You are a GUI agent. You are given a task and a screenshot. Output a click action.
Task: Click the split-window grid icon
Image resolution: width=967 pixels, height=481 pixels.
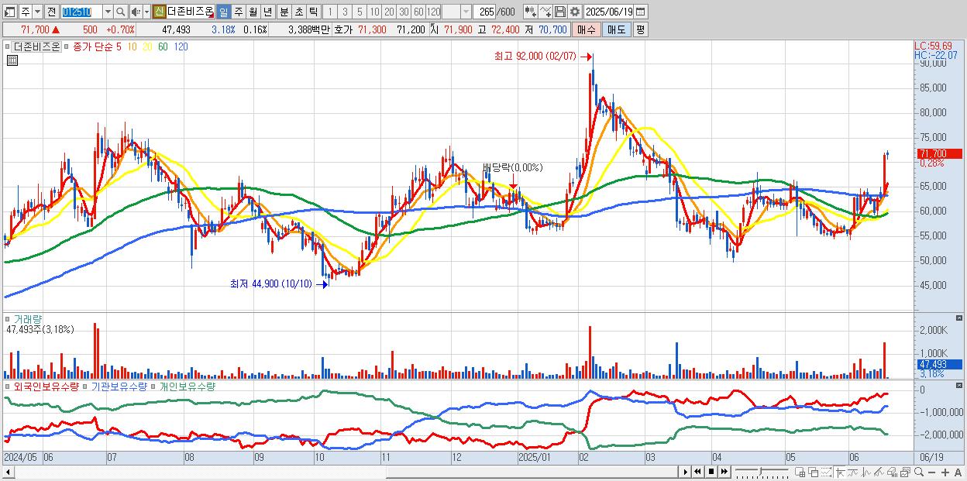[x=800, y=472]
